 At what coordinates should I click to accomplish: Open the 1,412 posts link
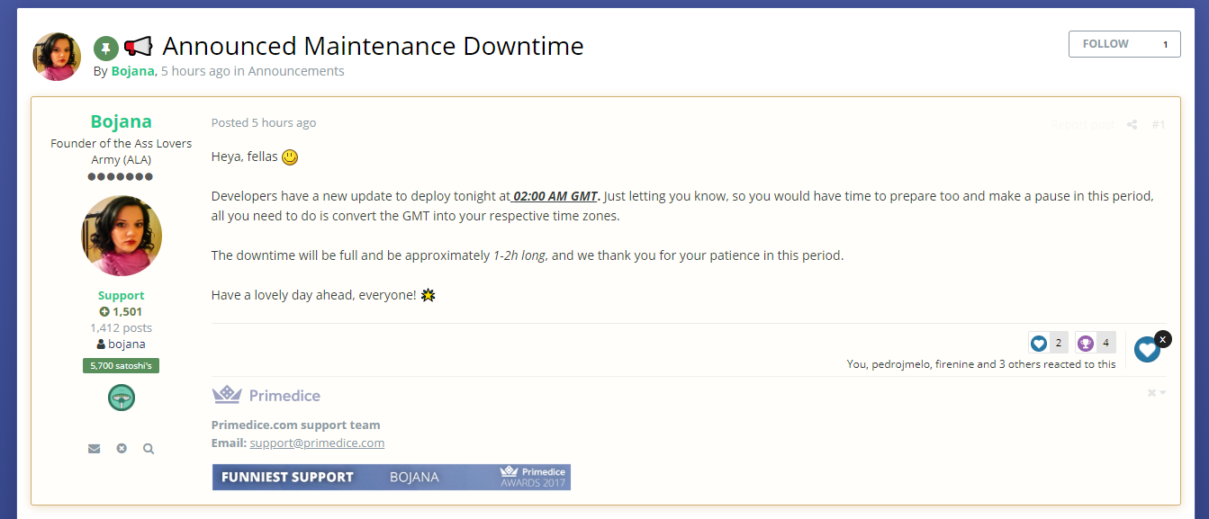coord(122,328)
